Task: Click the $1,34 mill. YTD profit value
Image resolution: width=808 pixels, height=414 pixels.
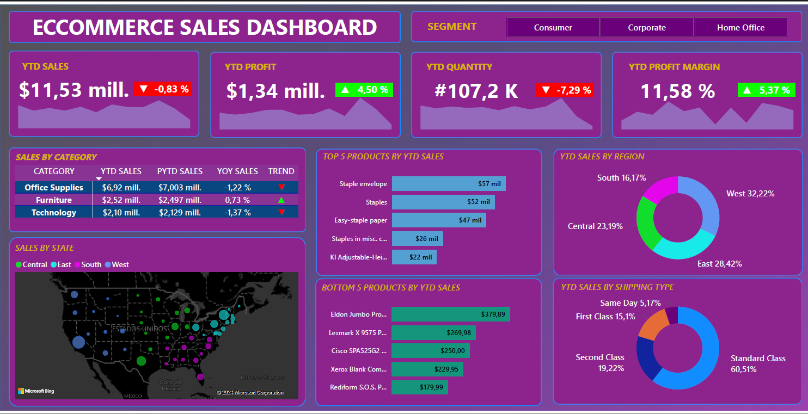Action: (276, 91)
